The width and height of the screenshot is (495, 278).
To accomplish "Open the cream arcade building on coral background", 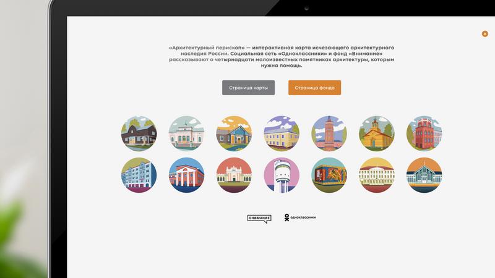I will [x=234, y=175].
